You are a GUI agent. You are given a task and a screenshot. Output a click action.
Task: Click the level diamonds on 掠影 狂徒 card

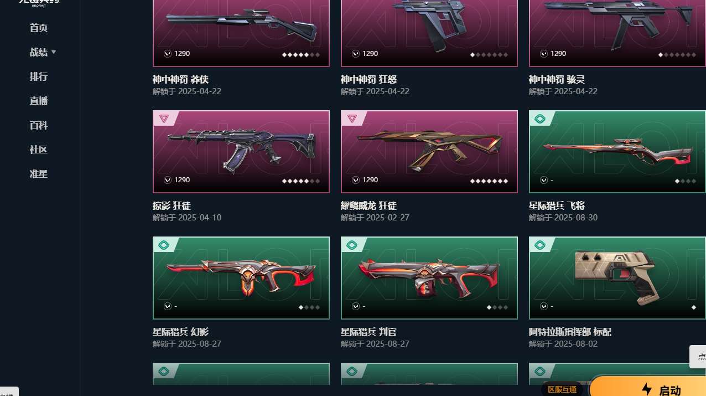[x=301, y=181]
